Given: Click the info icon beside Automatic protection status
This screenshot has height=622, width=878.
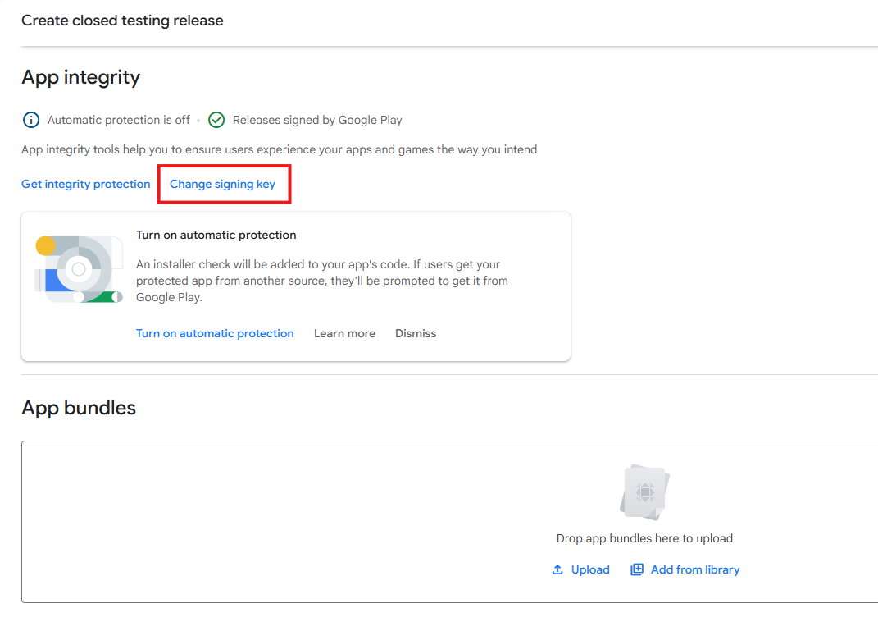Looking at the screenshot, I should (30, 120).
